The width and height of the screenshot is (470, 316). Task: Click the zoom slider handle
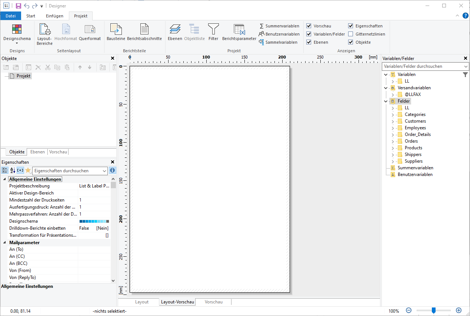point(433,310)
